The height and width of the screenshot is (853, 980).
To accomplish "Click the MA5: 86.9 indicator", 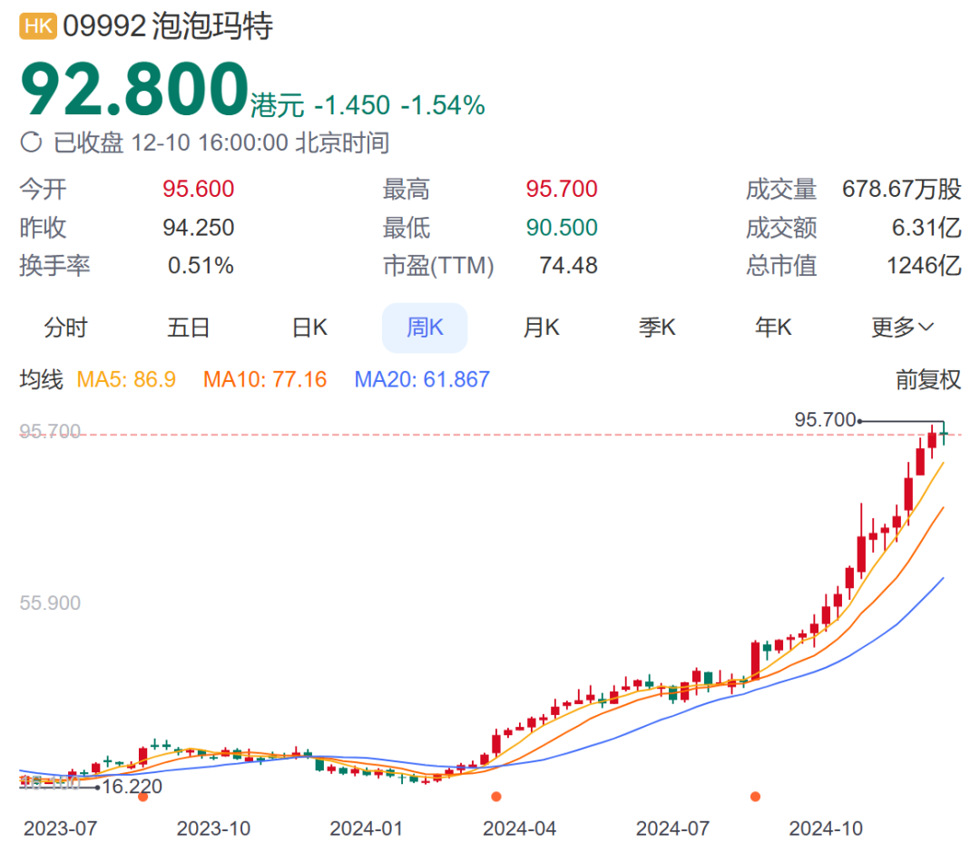I will (x=126, y=379).
